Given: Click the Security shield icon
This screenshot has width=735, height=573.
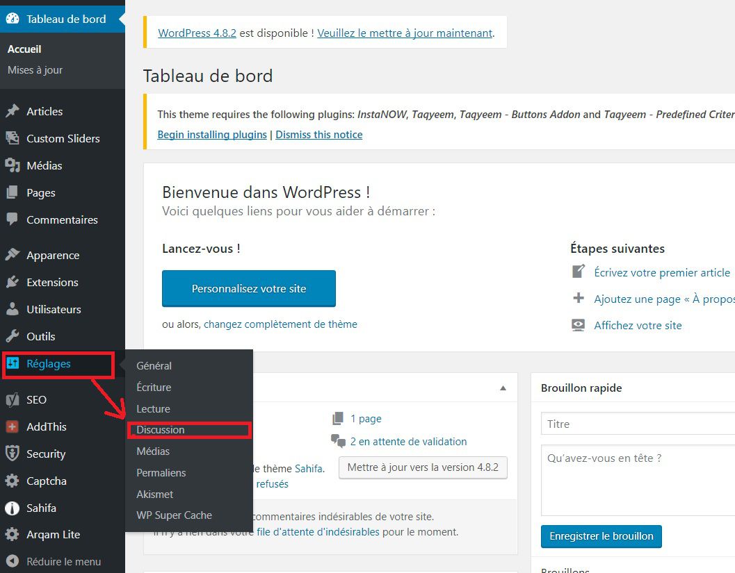Looking at the screenshot, I should coord(13,454).
